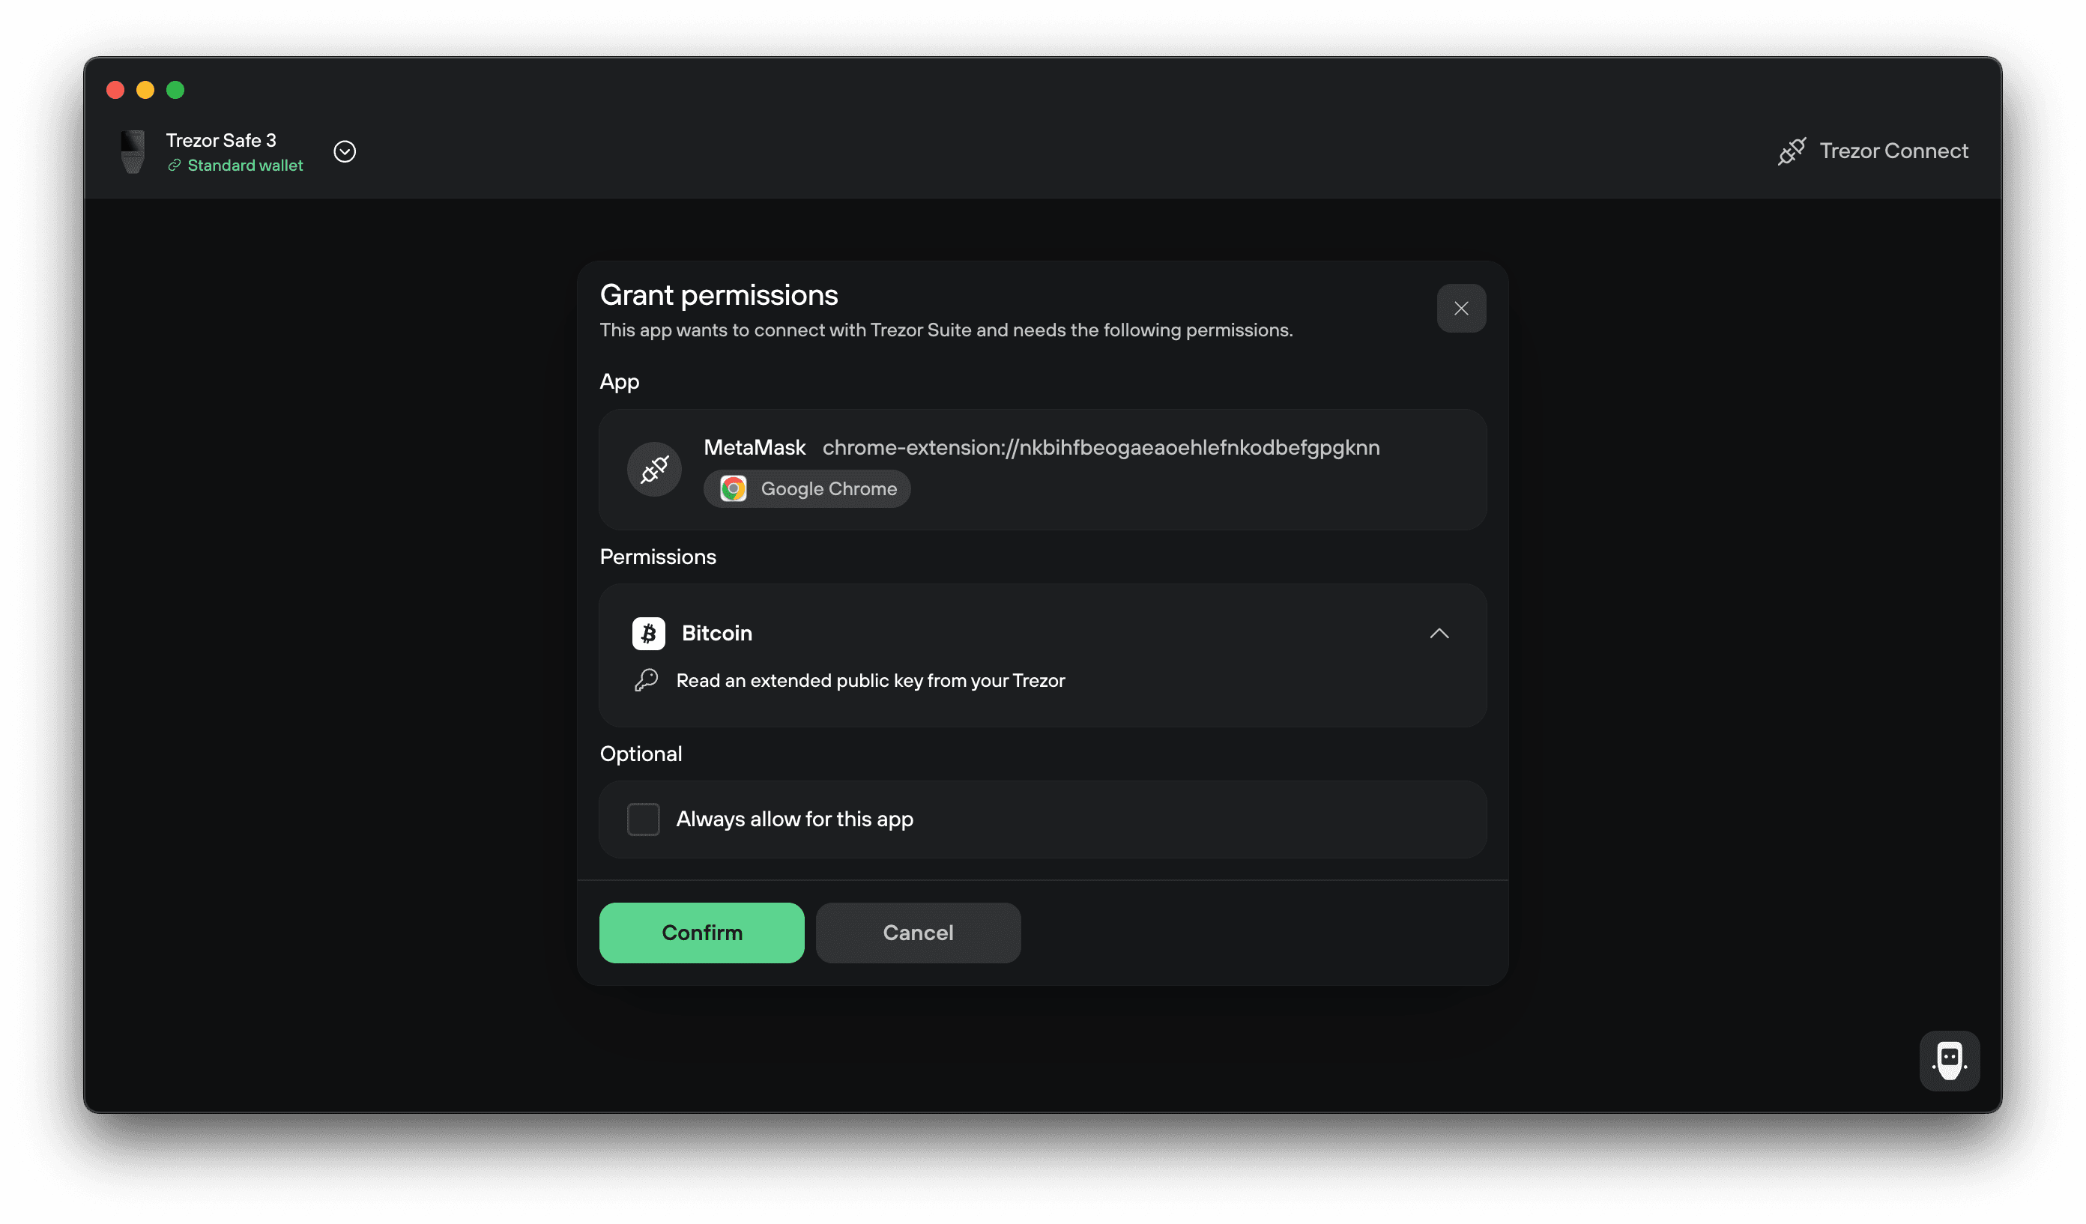Confirm the permission request
Image resolution: width=2086 pixels, height=1224 pixels.
[701, 933]
